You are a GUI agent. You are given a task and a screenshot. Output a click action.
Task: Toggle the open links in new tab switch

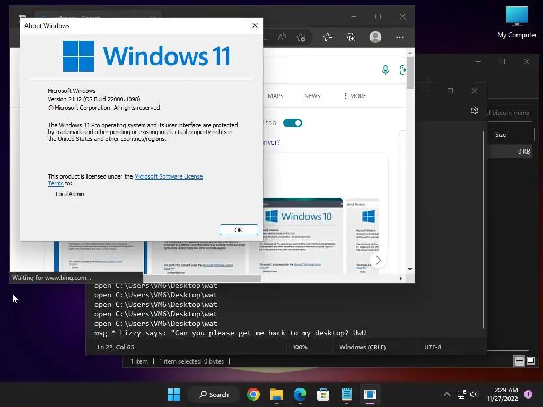point(293,123)
